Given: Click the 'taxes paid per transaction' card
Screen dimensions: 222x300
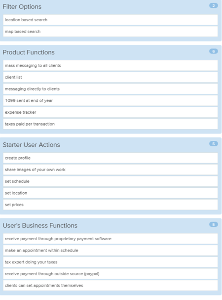Looking at the screenshot, I should coord(111,124).
